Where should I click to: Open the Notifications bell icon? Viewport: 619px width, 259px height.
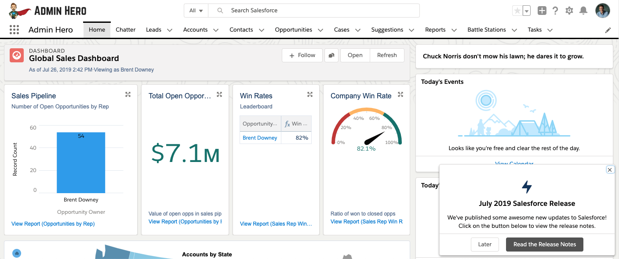[x=583, y=11]
